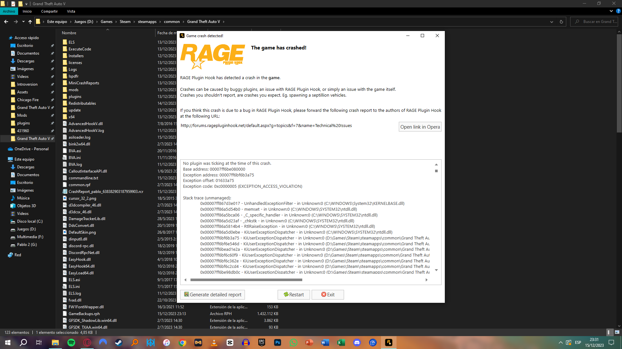Open Discord from the taskbar
Screen dimensions: 622x349
(357, 343)
